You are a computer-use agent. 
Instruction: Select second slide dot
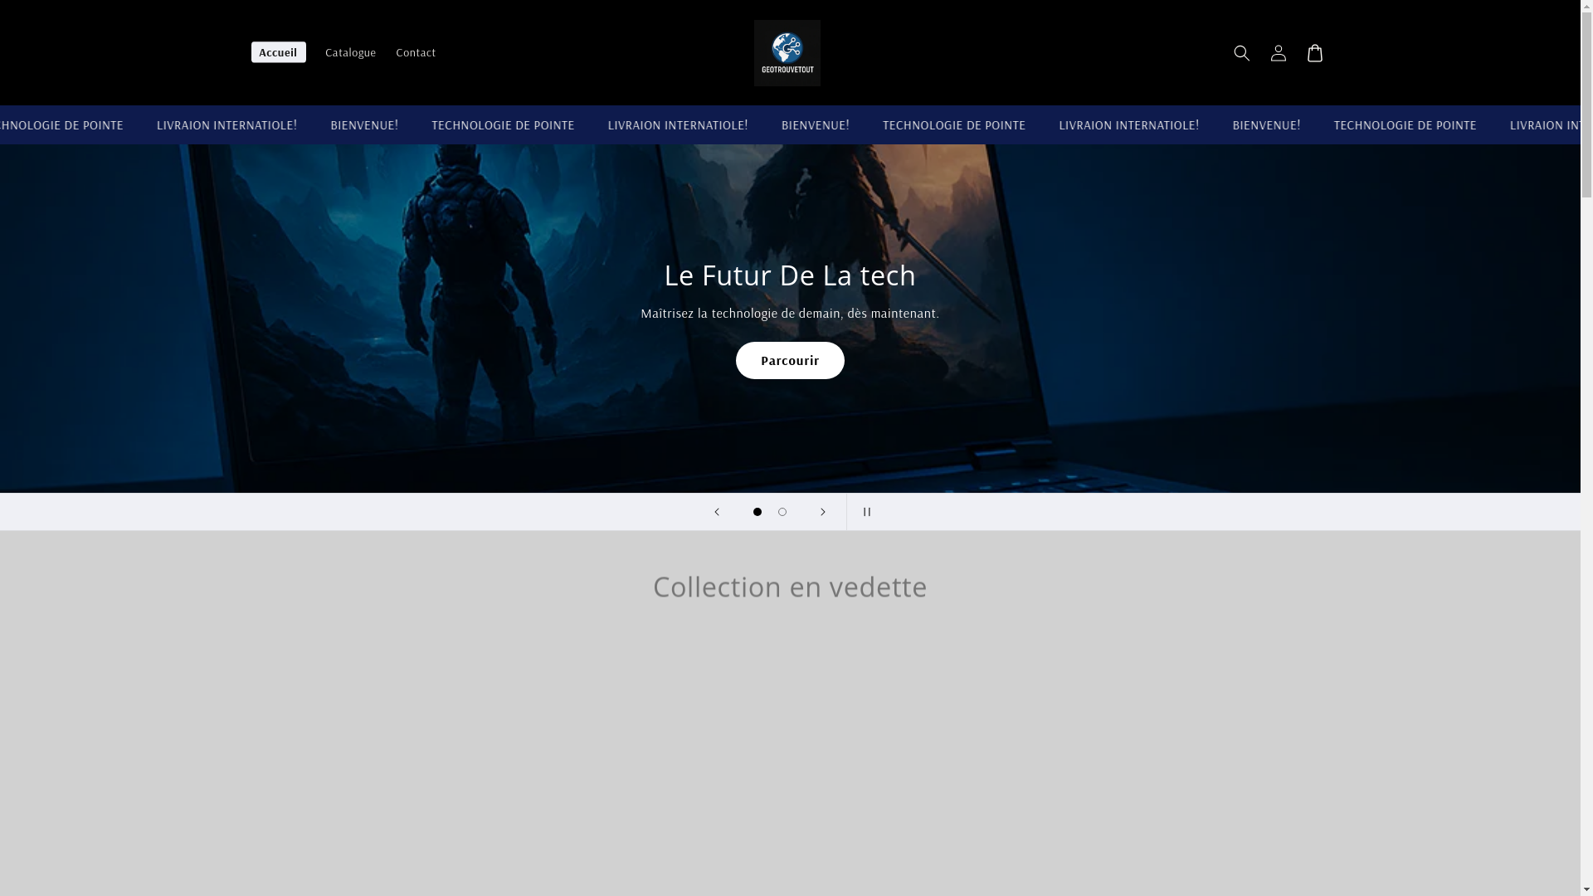(x=782, y=512)
